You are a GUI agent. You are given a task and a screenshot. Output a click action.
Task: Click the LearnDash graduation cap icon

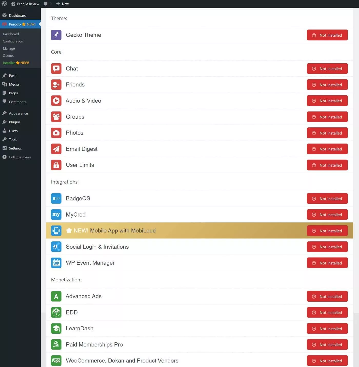click(56, 329)
